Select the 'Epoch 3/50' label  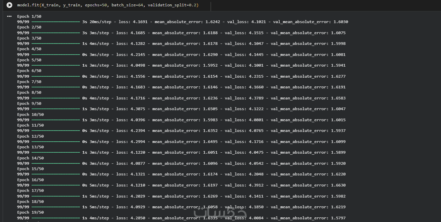click(29, 38)
